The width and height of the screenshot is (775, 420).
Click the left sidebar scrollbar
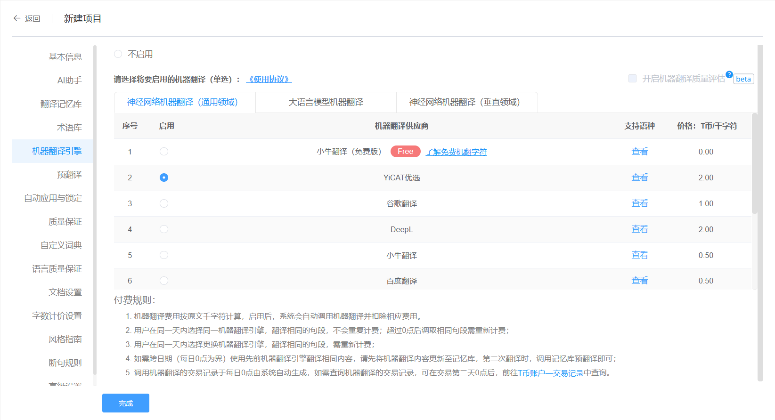(x=95, y=212)
